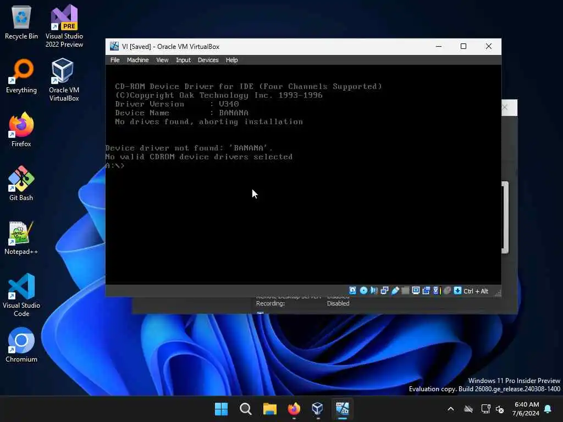Close the VirtualBox VM window

pyautogui.click(x=489, y=46)
